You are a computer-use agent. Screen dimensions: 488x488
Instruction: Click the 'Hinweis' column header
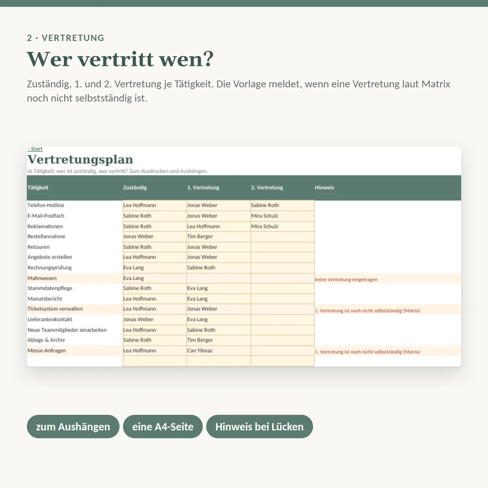pyautogui.click(x=325, y=187)
